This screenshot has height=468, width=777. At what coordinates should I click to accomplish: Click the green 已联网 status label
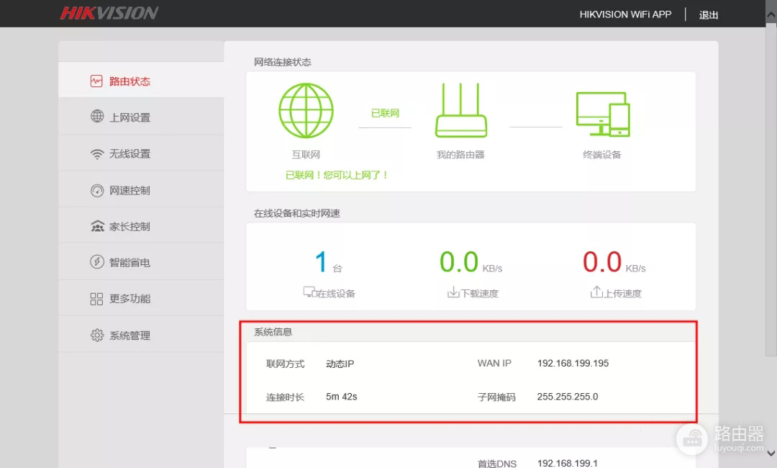pyautogui.click(x=384, y=113)
